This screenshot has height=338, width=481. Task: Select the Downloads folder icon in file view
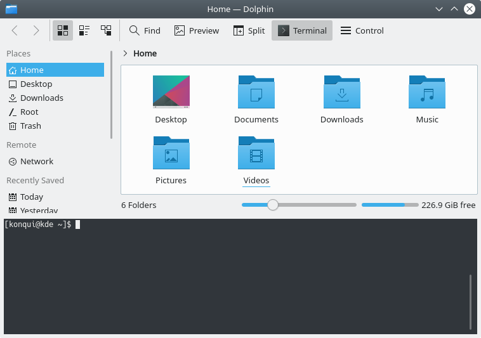tap(342, 92)
